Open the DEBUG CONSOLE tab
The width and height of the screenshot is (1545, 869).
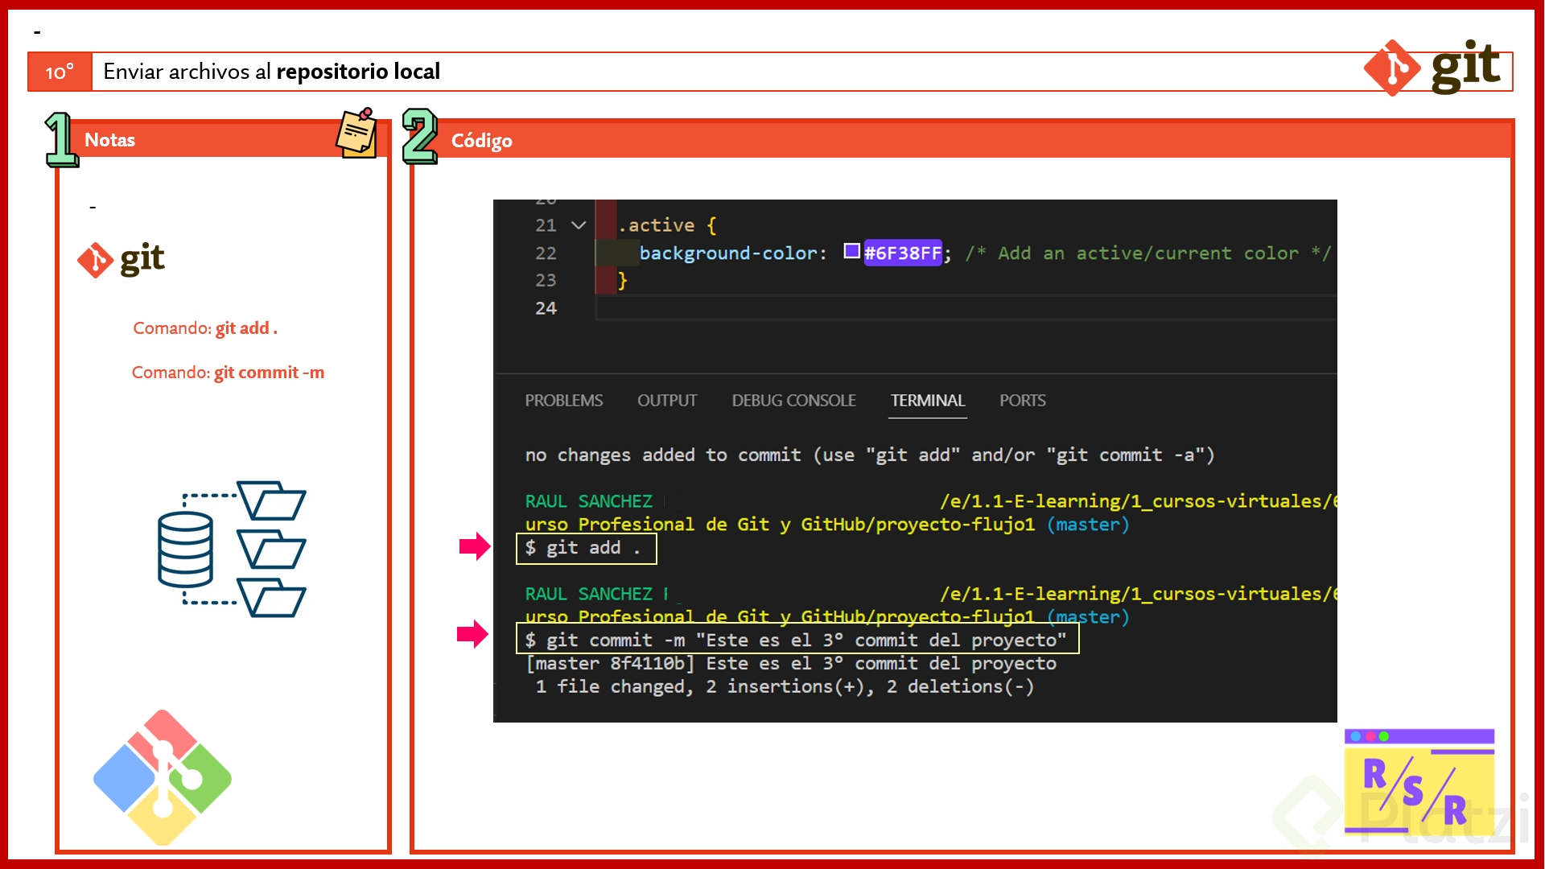coord(793,401)
